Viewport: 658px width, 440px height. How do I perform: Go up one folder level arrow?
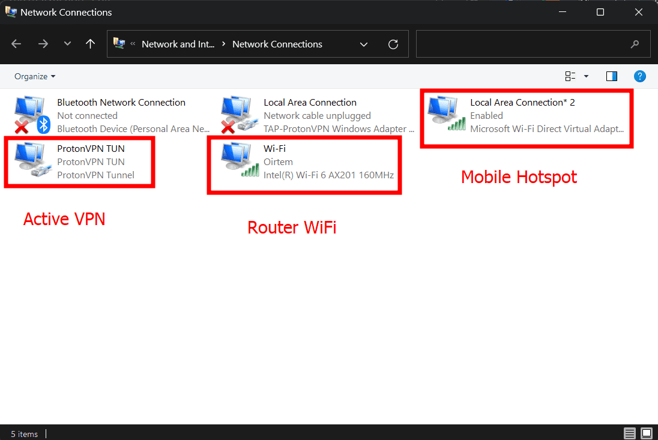pyautogui.click(x=90, y=44)
